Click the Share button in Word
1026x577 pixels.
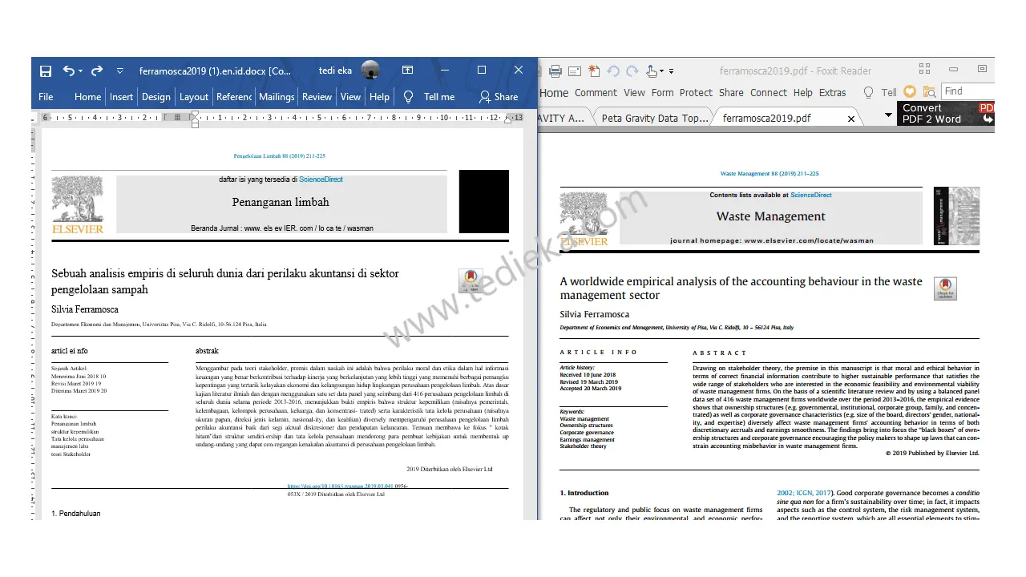coord(499,97)
